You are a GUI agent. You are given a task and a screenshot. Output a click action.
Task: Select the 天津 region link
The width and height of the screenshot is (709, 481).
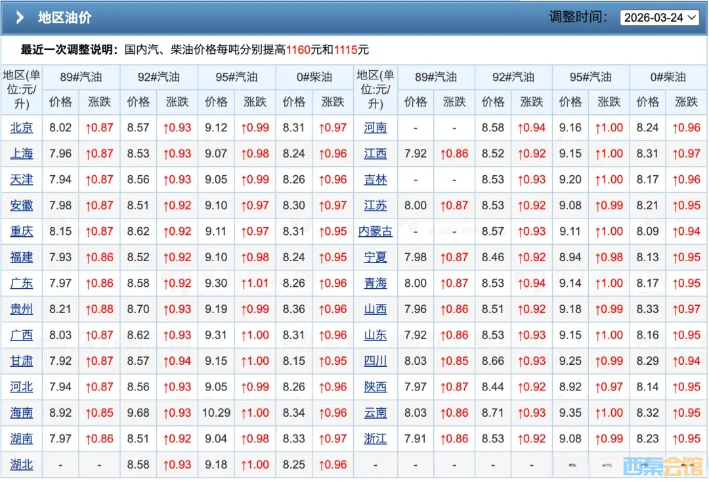coord(22,179)
